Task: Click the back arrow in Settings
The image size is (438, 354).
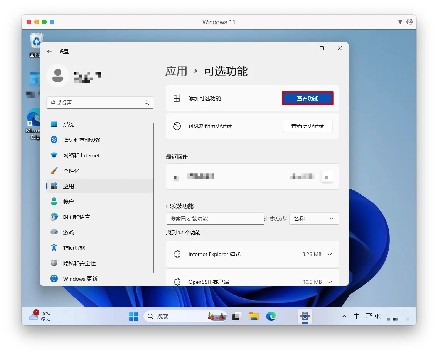Action: pyautogui.click(x=49, y=51)
